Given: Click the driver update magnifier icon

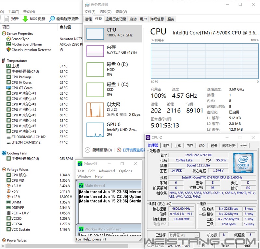Looking at the screenshot, I should [x=52, y=19].
